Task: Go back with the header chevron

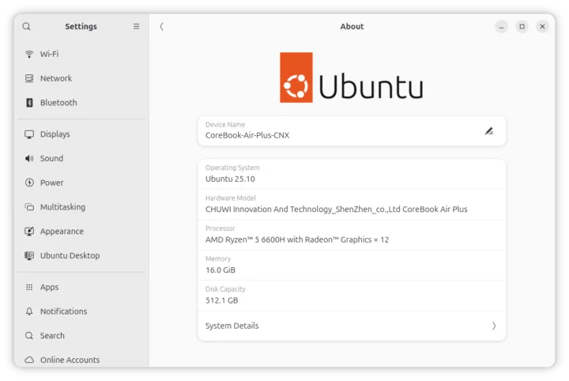Action: tap(162, 27)
